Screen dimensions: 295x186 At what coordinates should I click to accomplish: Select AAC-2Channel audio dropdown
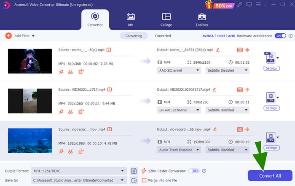tap(179, 70)
